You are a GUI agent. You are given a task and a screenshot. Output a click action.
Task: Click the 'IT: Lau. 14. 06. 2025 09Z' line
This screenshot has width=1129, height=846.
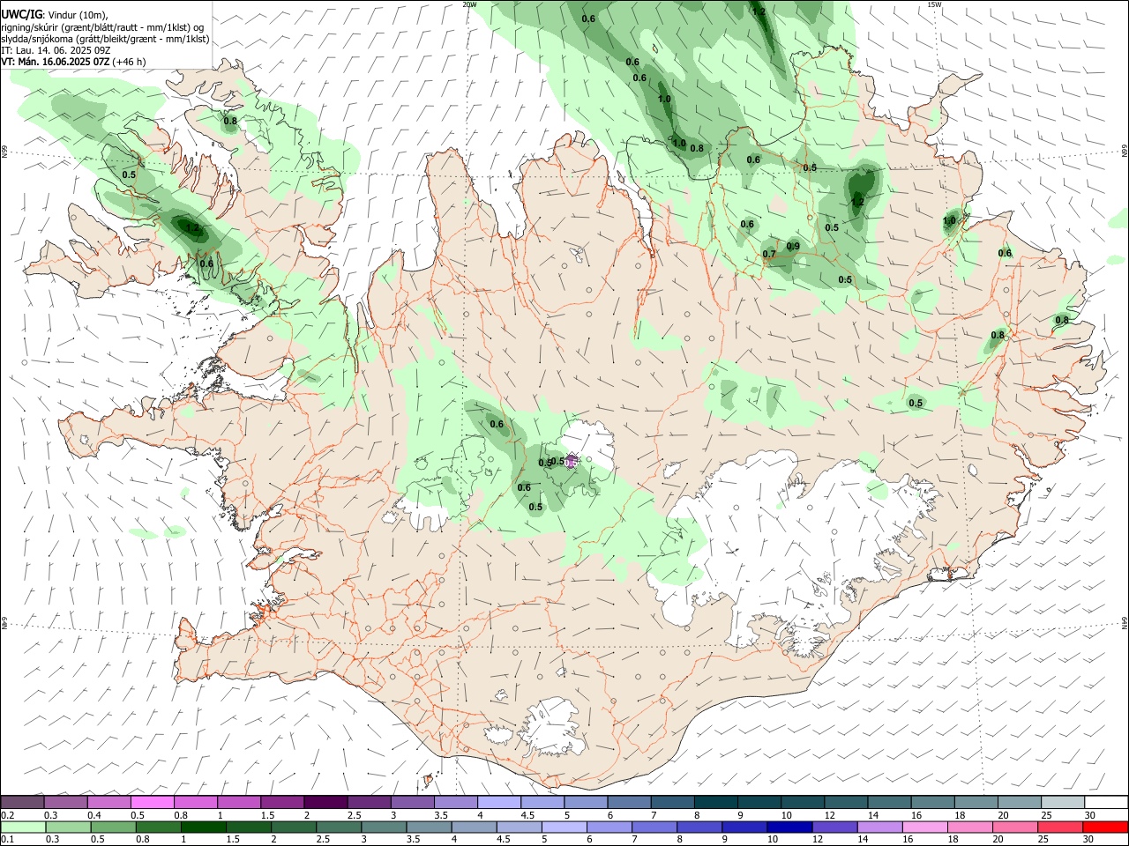coord(57,50)
